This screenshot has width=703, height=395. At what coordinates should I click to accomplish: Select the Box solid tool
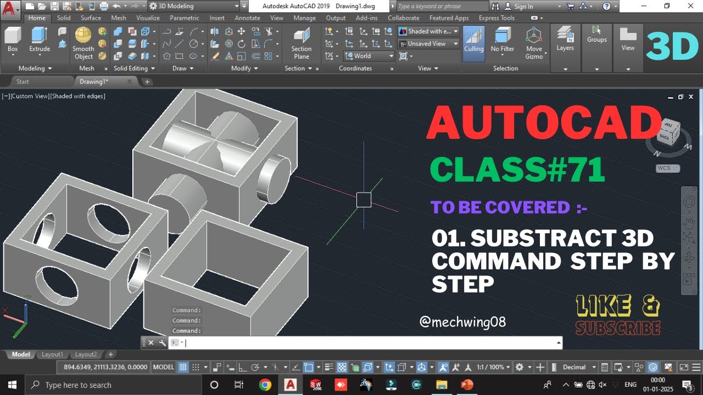pos(13,39)
